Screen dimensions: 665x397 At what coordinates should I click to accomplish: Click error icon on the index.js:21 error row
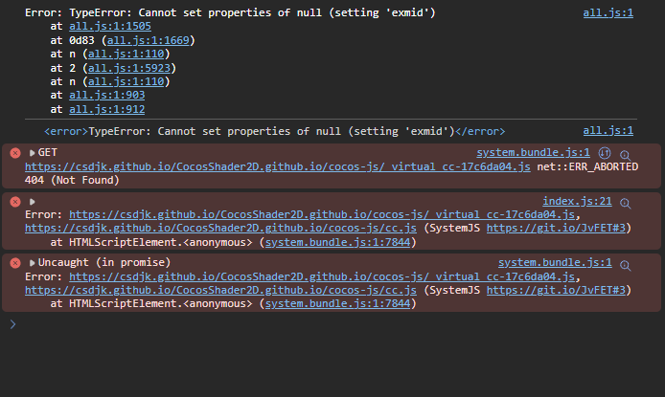pos(14,202)
